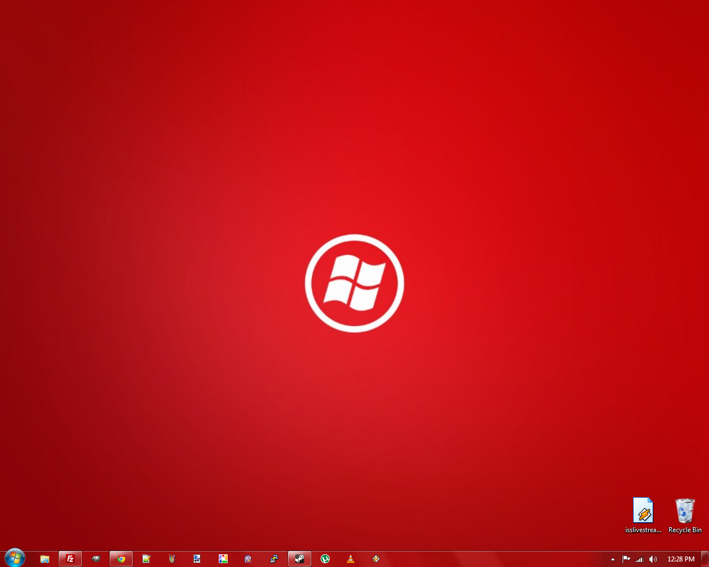This screenshot has width=709, height=567.
Task: Open Action Center flag in tray
Action: 626,559
